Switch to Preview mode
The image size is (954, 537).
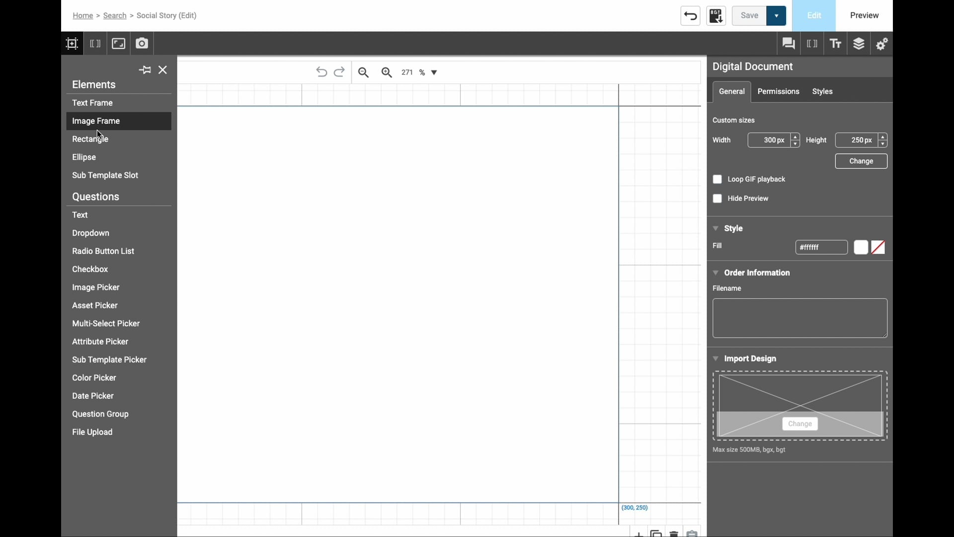click(x=865, y=15)
